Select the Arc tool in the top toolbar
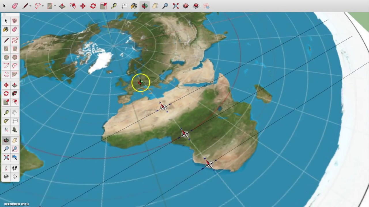The height and width of the screenshot is (207, 369). pos(37,6)
